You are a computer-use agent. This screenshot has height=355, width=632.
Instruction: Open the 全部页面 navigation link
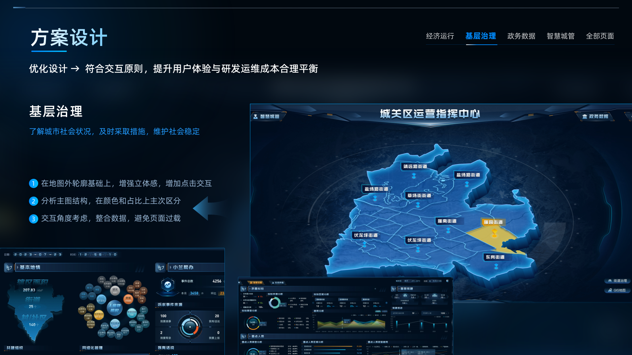coord(600,36)
